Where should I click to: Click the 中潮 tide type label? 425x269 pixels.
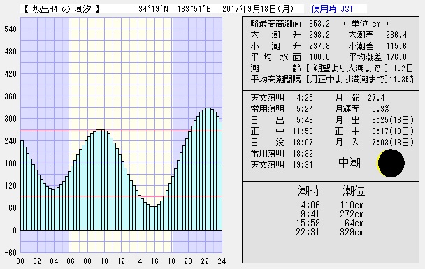350,163
